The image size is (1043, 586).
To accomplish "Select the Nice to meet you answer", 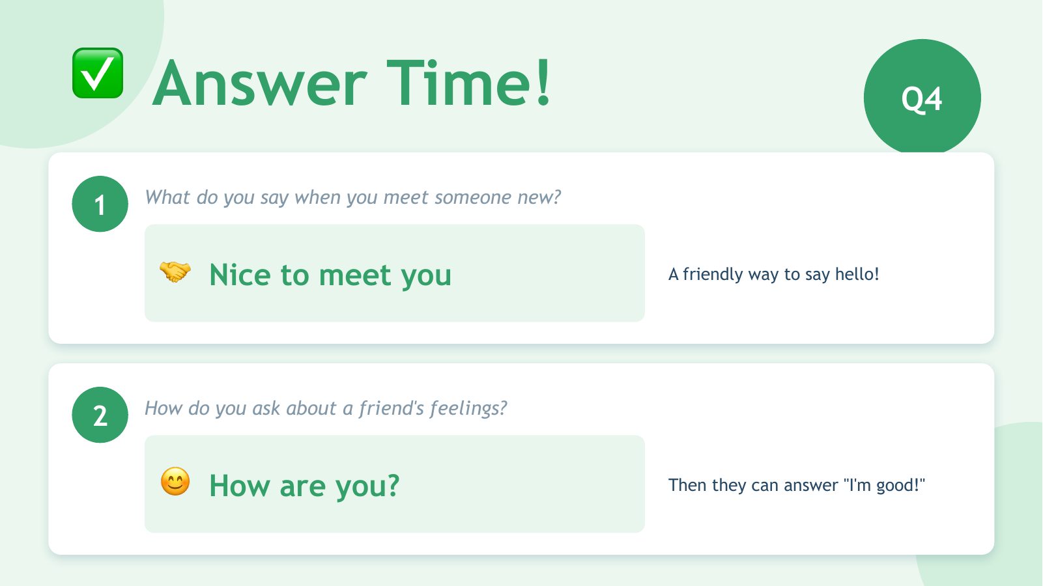I will click(x=330, y=275).
